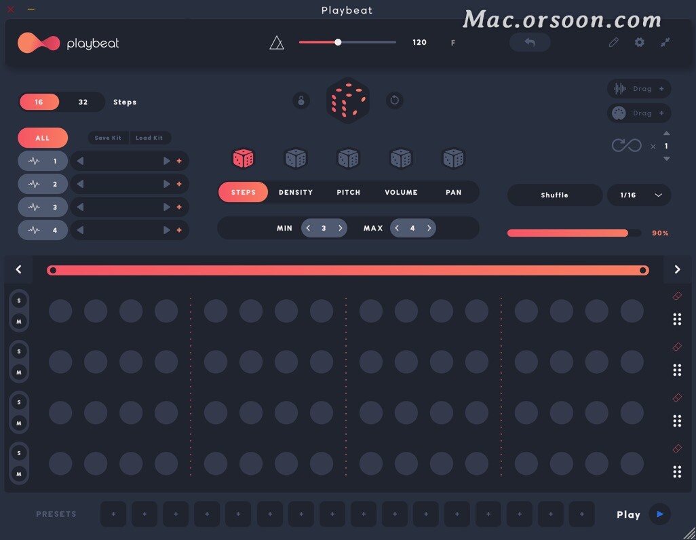Click the infinity loop icon
This screenshot has width=696, height=540.
pos(626,145)
